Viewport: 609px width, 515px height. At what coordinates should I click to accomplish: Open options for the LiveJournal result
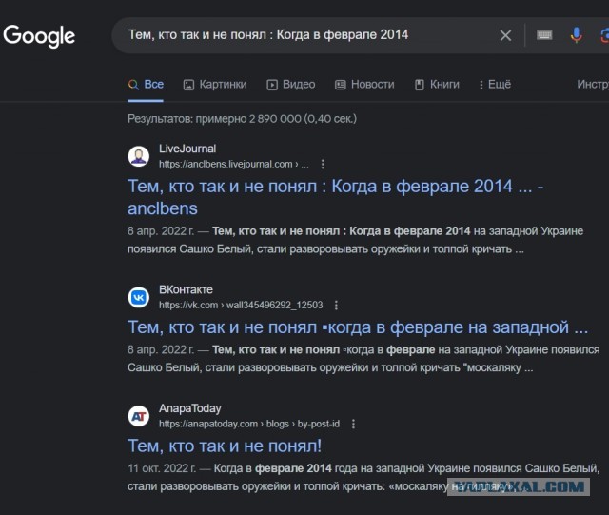point(323,164)
